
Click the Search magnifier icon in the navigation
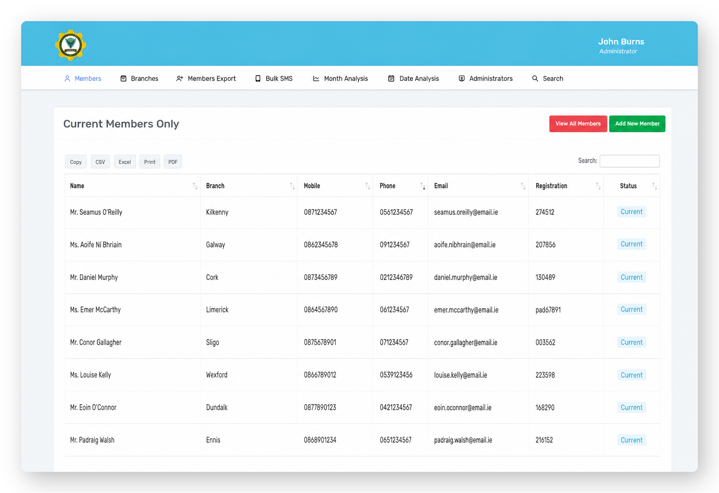click(x=535, y=78)
